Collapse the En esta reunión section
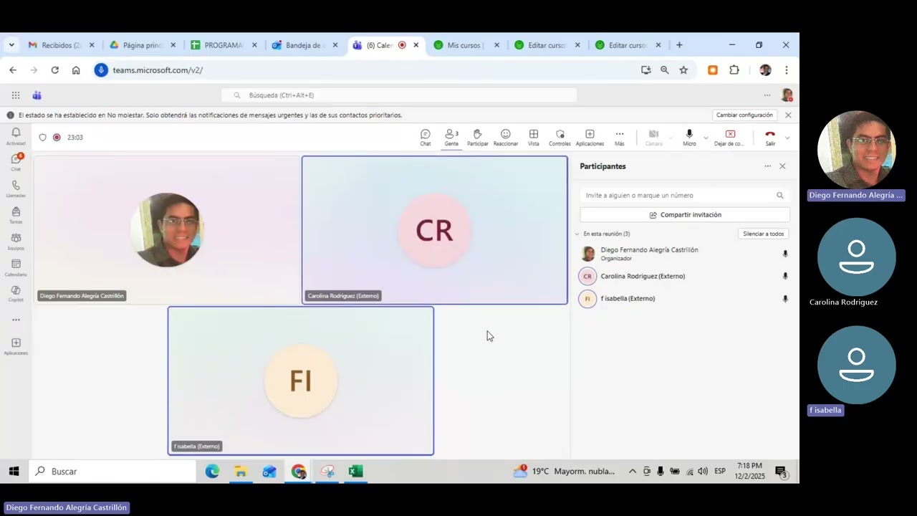The width and height of the screenshot is (917, 516). pos(577,234)
